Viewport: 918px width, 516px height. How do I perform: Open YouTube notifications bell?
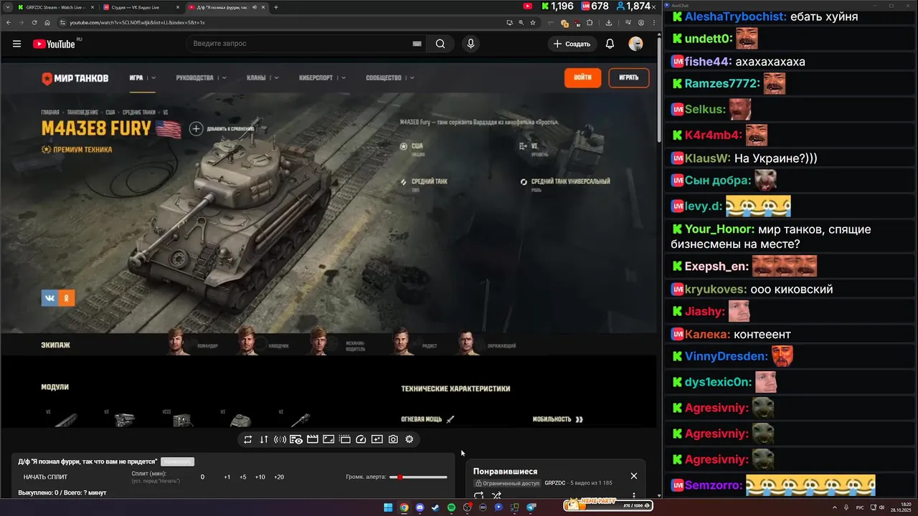click(x=610, y=44)
